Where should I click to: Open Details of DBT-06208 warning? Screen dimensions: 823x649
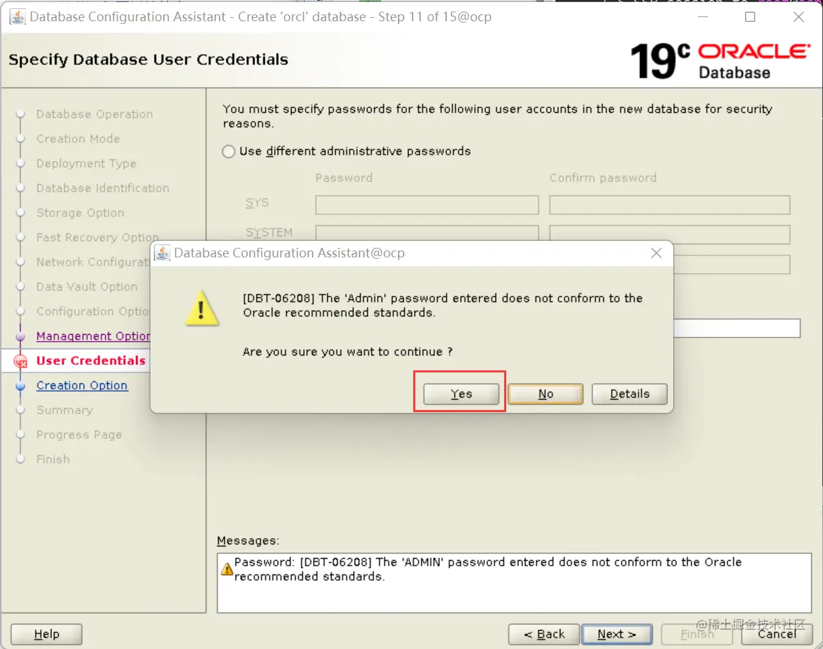click(629, 394)
